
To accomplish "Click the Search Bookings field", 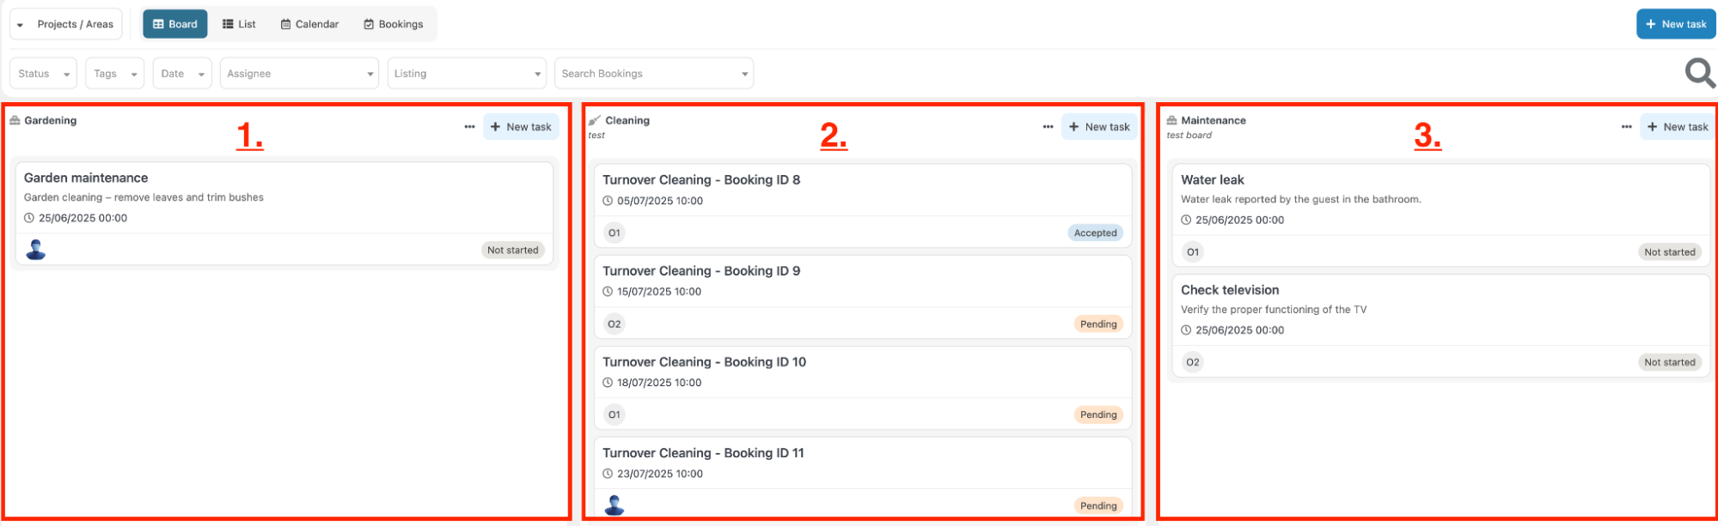I will coord(654,74).
